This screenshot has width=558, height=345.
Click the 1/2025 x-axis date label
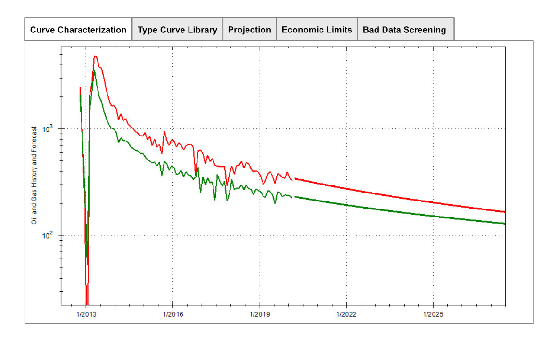[433, 313]
